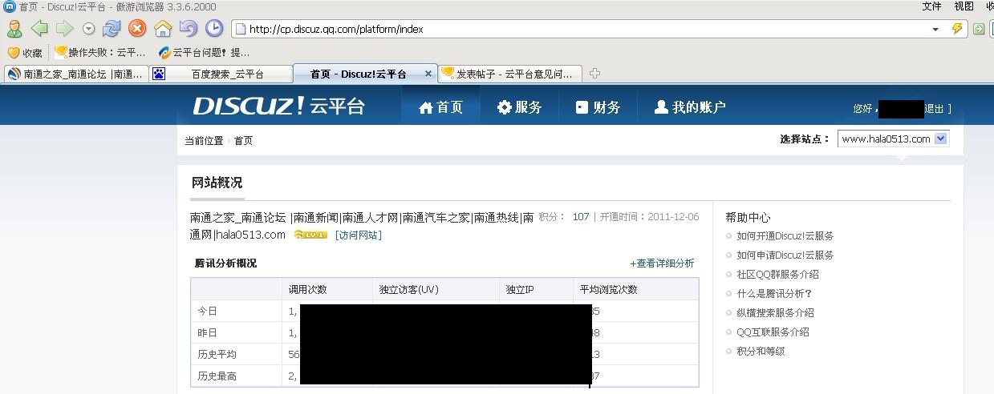
Task: Open 服务 in navigation bar
Action: click(519, 107)
